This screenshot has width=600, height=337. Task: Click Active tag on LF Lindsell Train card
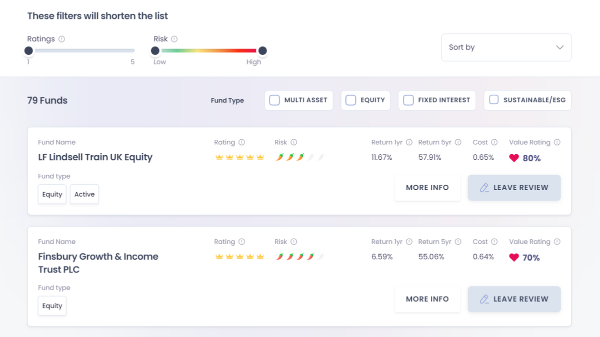[84, 194]
